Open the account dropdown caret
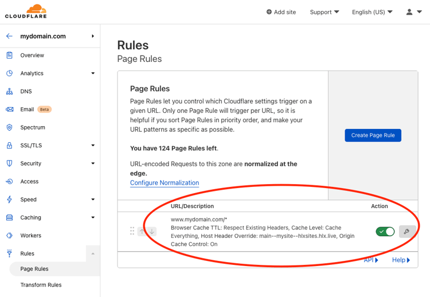This screenshot has width=430, height=297. click(x=419, y=12)
